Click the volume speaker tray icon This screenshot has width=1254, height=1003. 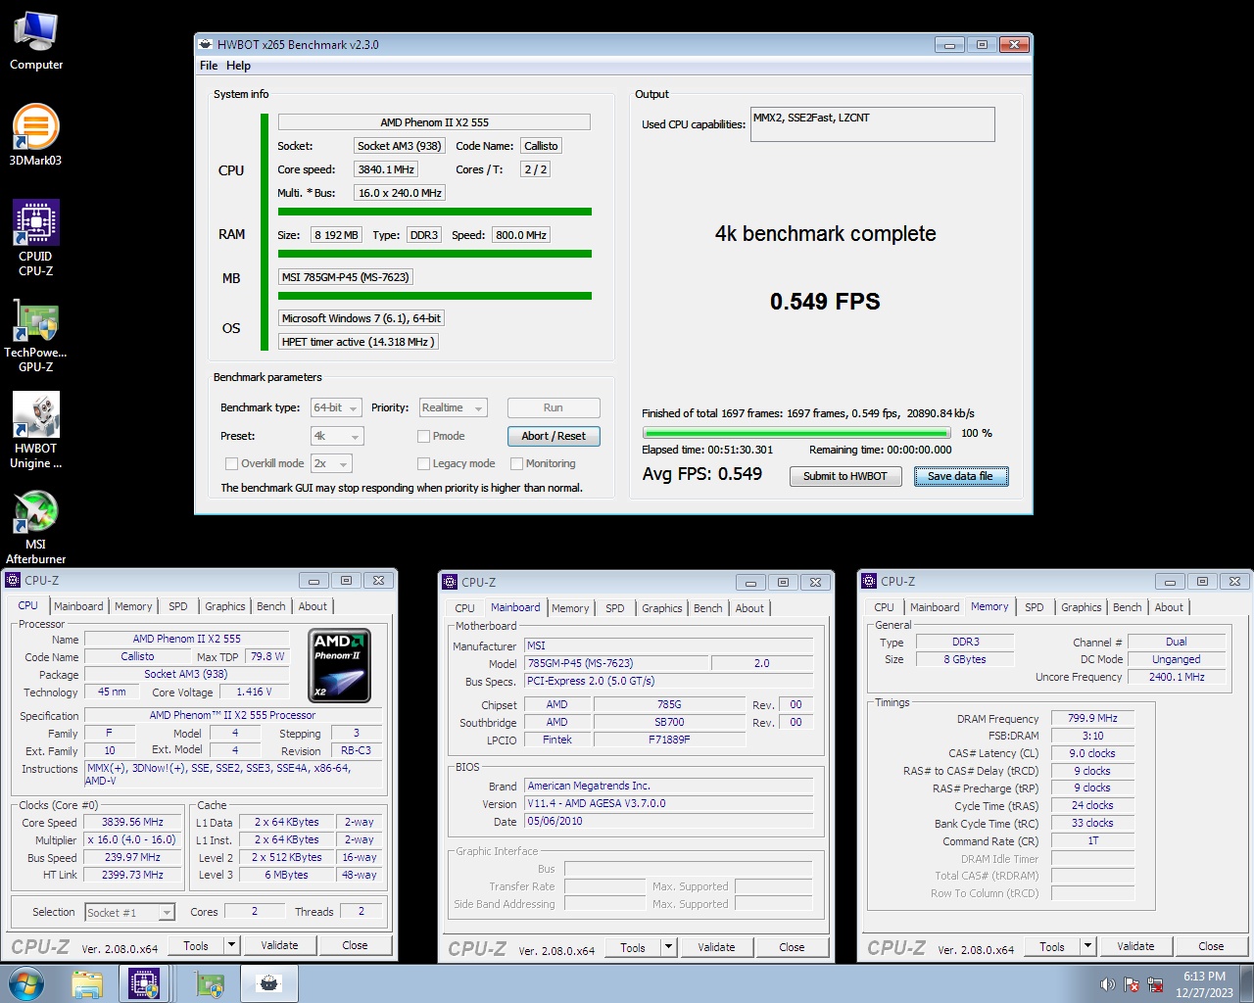1107,984
